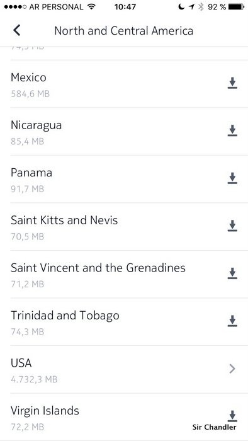Image resolution: width=248 pixels, height=441 pixels.
Task: Open the USA list entry
Action: [x=124, y=370]
